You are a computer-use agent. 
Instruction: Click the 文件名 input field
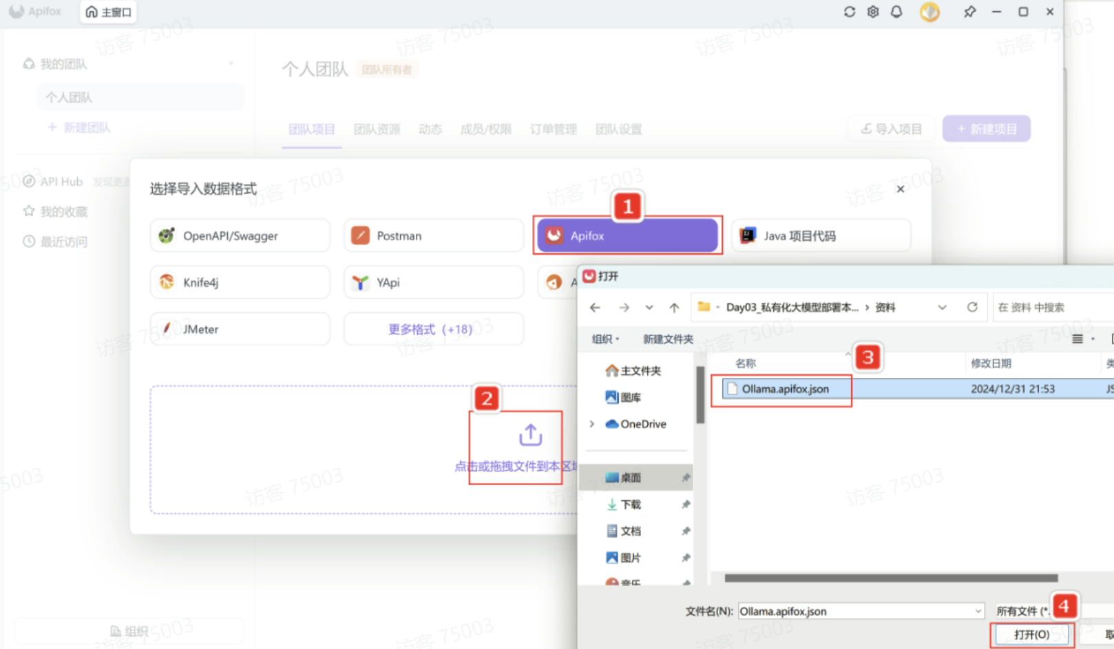click(855, 611)
